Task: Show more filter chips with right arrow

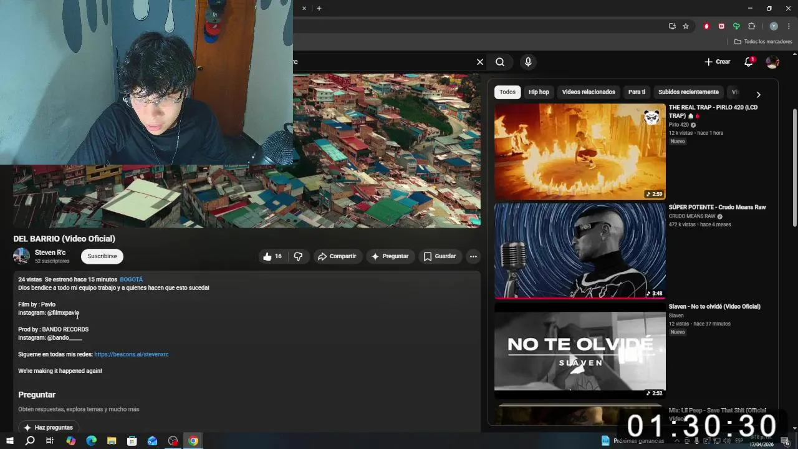Action: click(758, 95)
